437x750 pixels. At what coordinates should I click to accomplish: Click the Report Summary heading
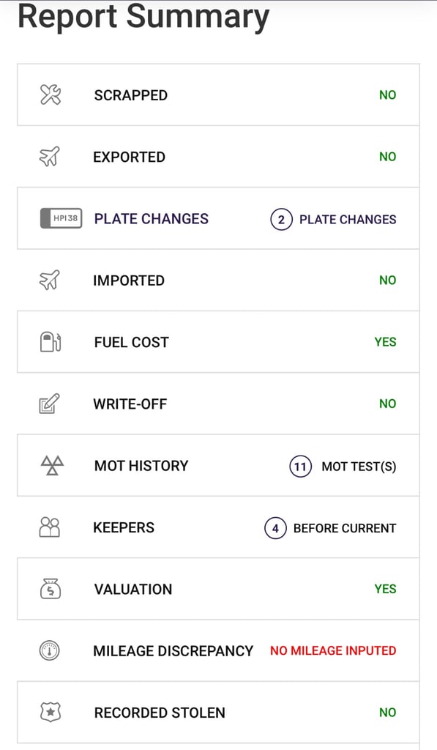coord(143,16)
